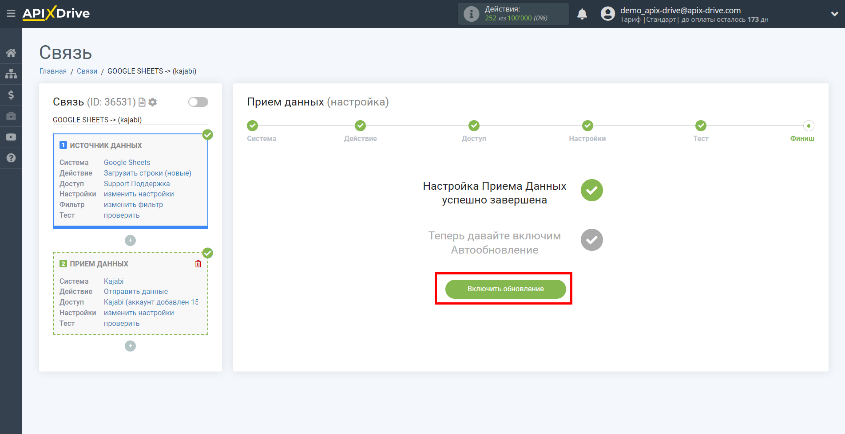Click source проверить test link

(x=122, y=215)
